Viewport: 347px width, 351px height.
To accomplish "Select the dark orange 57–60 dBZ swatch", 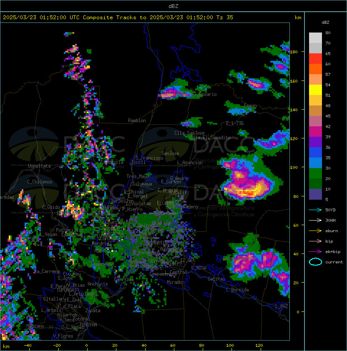I will [x=315, y=69].
